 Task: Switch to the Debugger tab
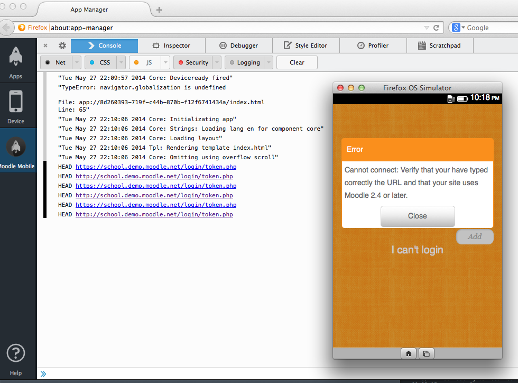239,45
